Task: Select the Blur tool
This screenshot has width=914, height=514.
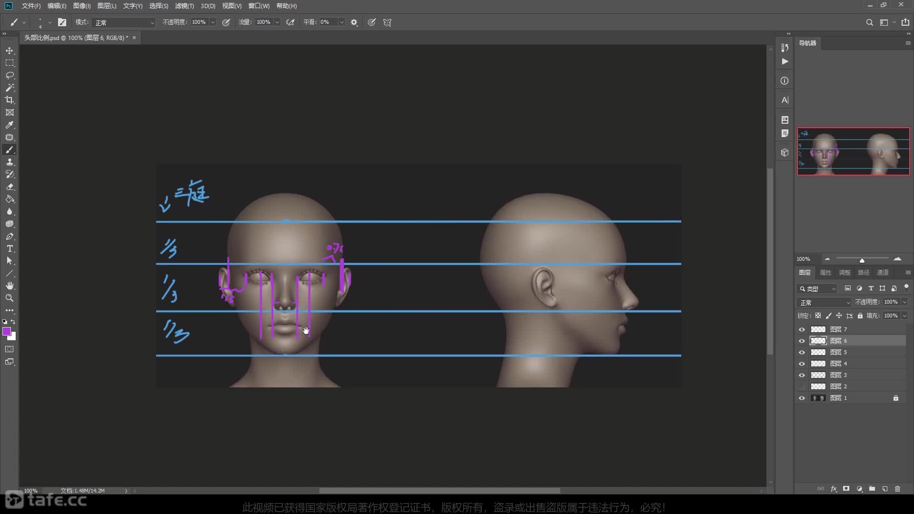Action: [10, 211]
